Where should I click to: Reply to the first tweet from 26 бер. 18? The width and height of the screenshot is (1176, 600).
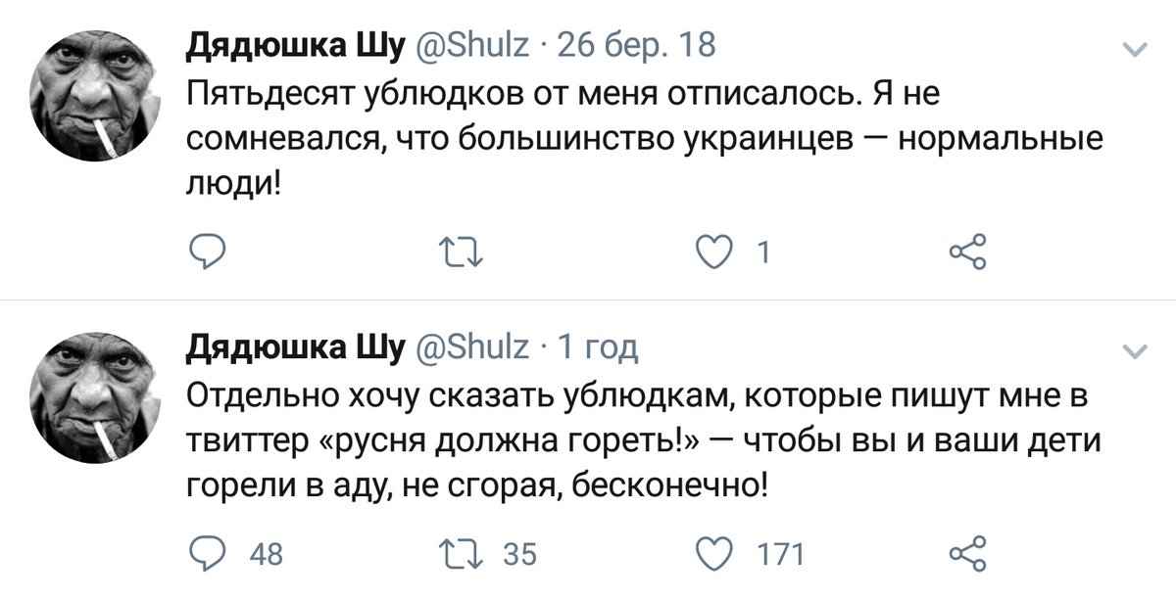point(208,254)
